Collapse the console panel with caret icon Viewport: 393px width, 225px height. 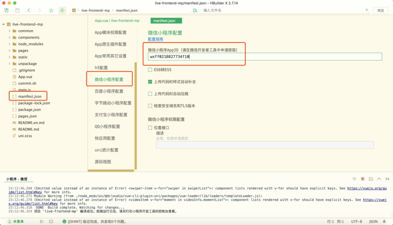[x=379, y=179]
